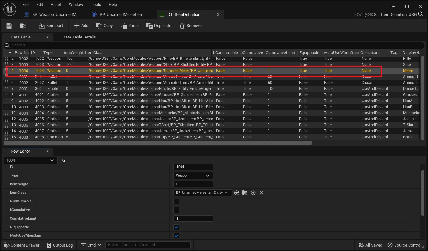Uncheck the bAutoUseWhenGain checkbox
This screenshot has height=251, width=428.
[x=176, y=236]
